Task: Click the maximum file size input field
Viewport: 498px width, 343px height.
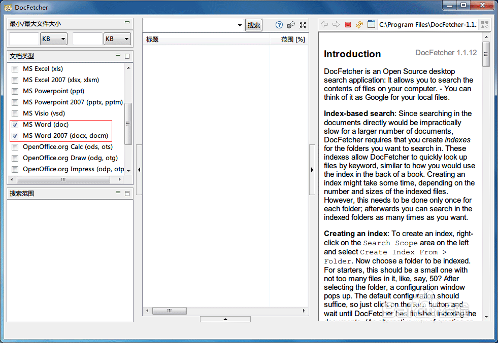Action: tap(87, 39)
